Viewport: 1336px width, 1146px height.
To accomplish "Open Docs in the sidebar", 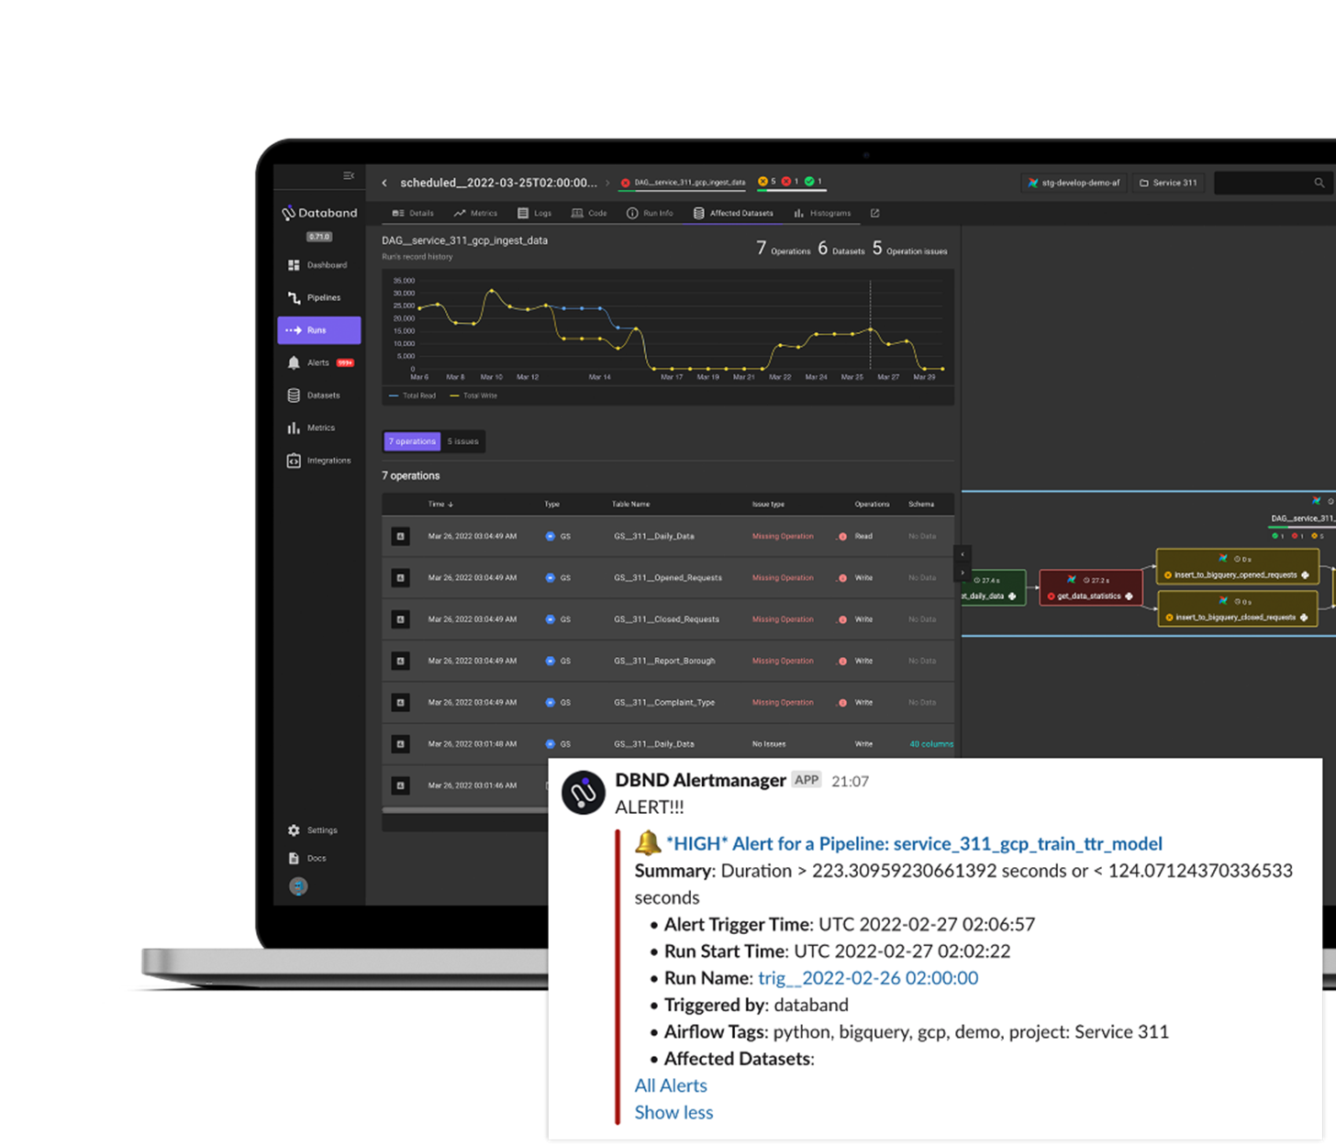I will [308, 858].
